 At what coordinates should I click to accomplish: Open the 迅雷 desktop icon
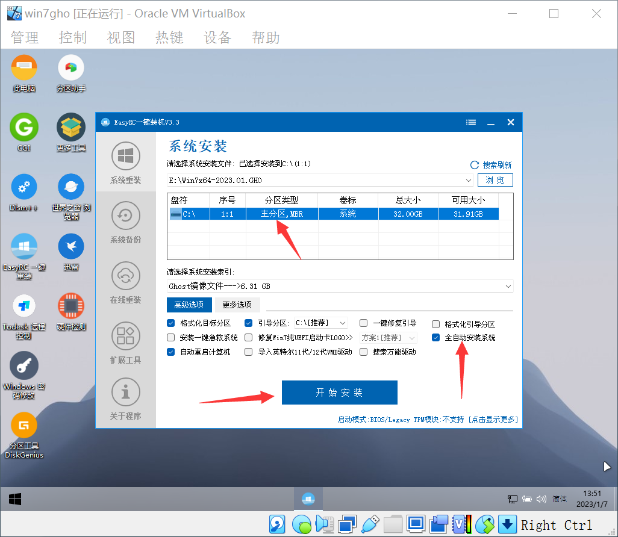tap(71, 252)
